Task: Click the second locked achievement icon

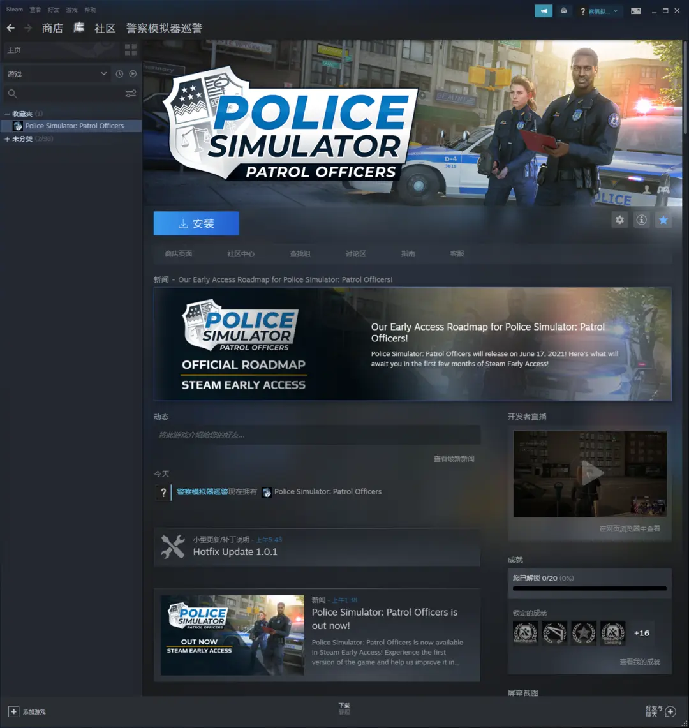Action: (554, 633)
